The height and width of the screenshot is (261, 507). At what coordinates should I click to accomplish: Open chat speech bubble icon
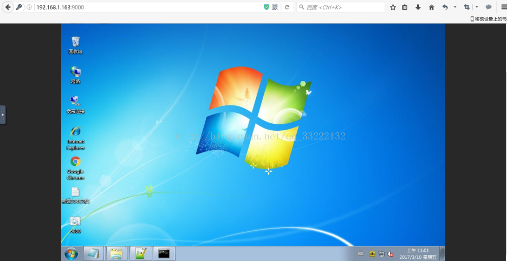coord(489,7)
